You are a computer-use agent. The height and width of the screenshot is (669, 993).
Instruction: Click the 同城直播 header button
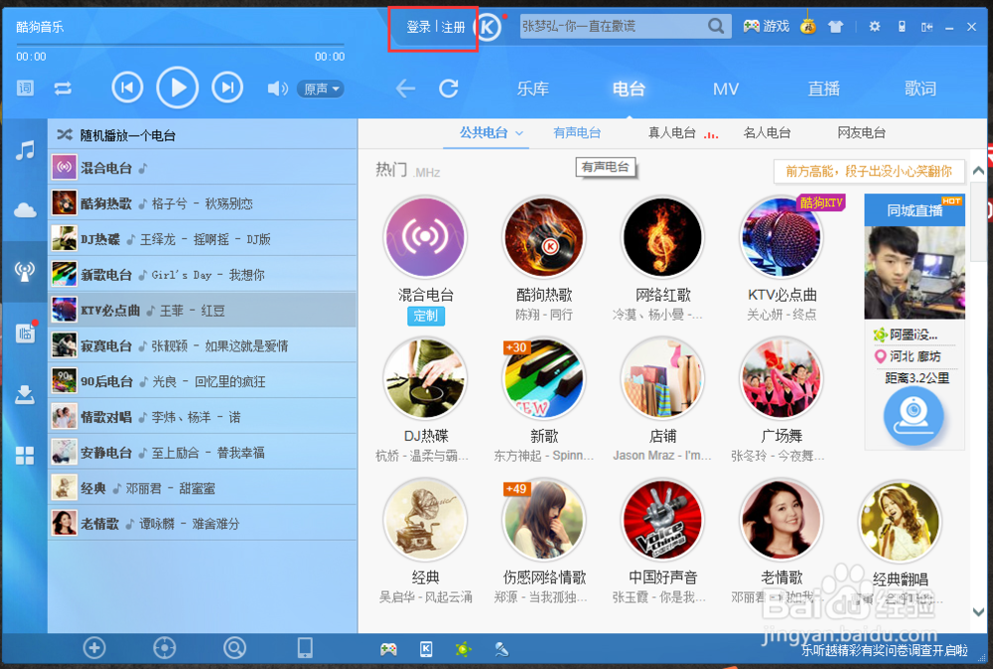pyautogui.click(x=915, y=210)
